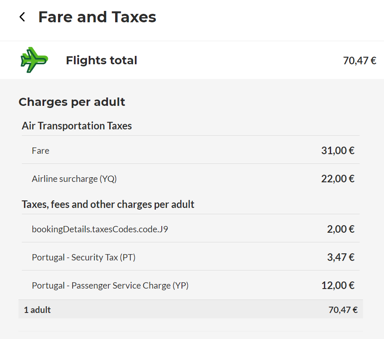Click the 22,00 € surcharge amount
Screen dimensions: 384x339
338,179
